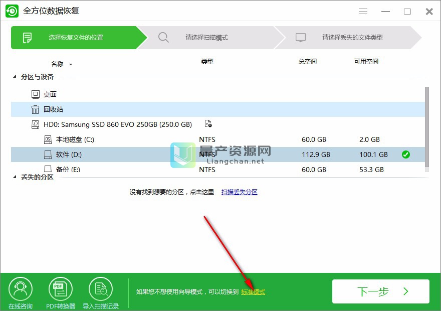The height and width of the screenshot is (311, 441).
Task: Click NTFS type of 备份 (E:)
Action: [x=207, y=170]
